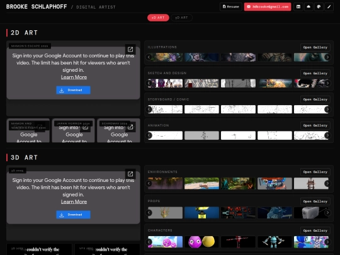340x255 pixels.
Task: Open the 3D 2025 video in new window
Action: click(x=130, y=174)
